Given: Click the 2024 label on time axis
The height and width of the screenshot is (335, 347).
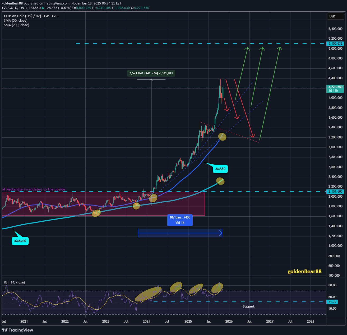Looking at the screenshot, I should (x=147, y=322).
